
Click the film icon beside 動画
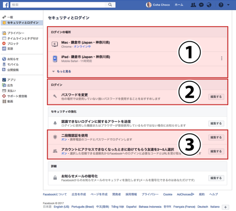click(x=4, y=101)
